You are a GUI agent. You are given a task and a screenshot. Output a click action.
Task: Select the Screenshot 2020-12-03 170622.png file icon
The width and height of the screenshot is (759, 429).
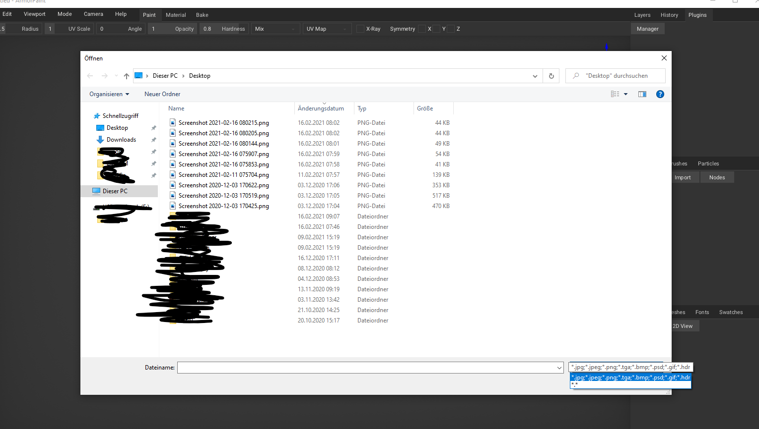click(173, 185)
